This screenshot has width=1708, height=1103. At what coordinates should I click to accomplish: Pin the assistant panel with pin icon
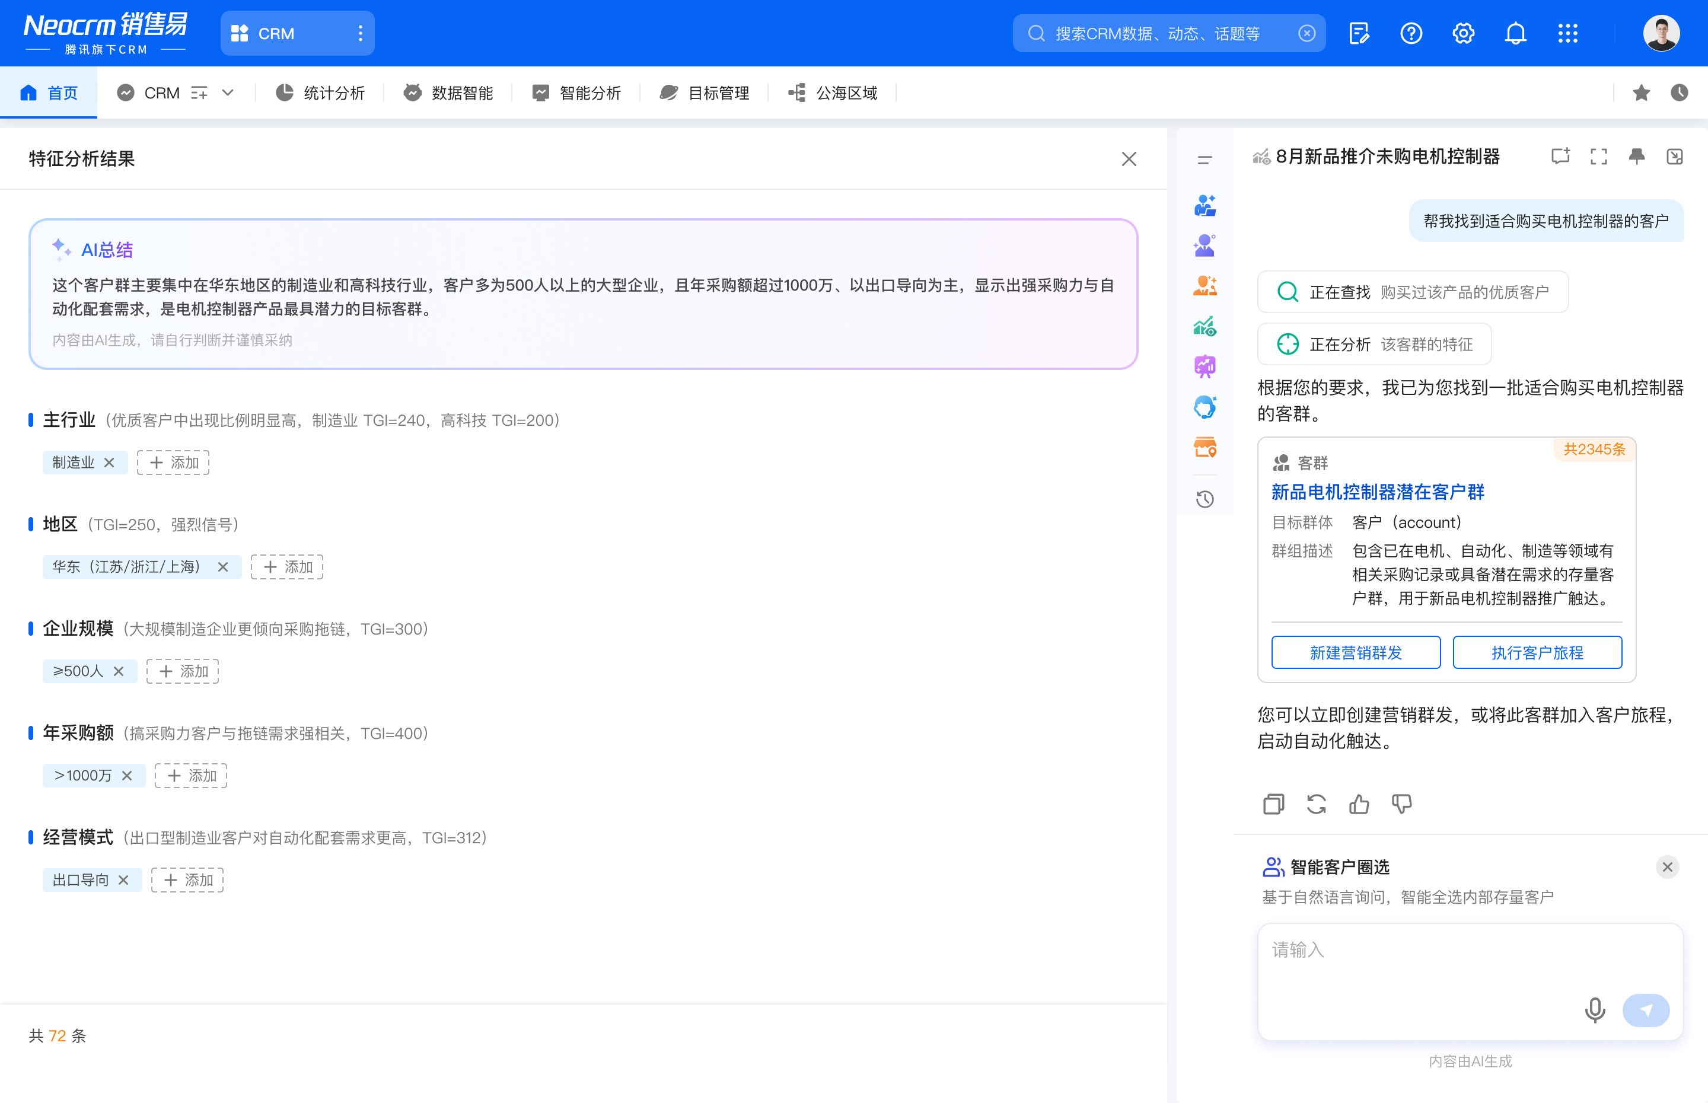tap(1636, 157)
